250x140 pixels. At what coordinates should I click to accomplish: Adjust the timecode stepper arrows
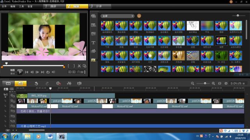[x=85, y=72]
